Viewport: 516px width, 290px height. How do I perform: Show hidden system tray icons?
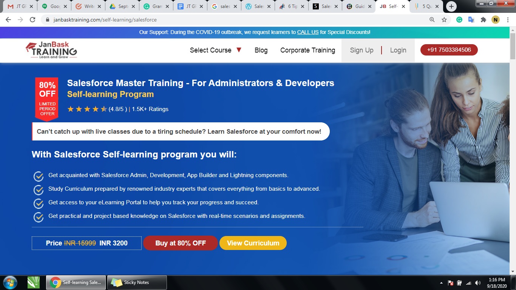442,283
